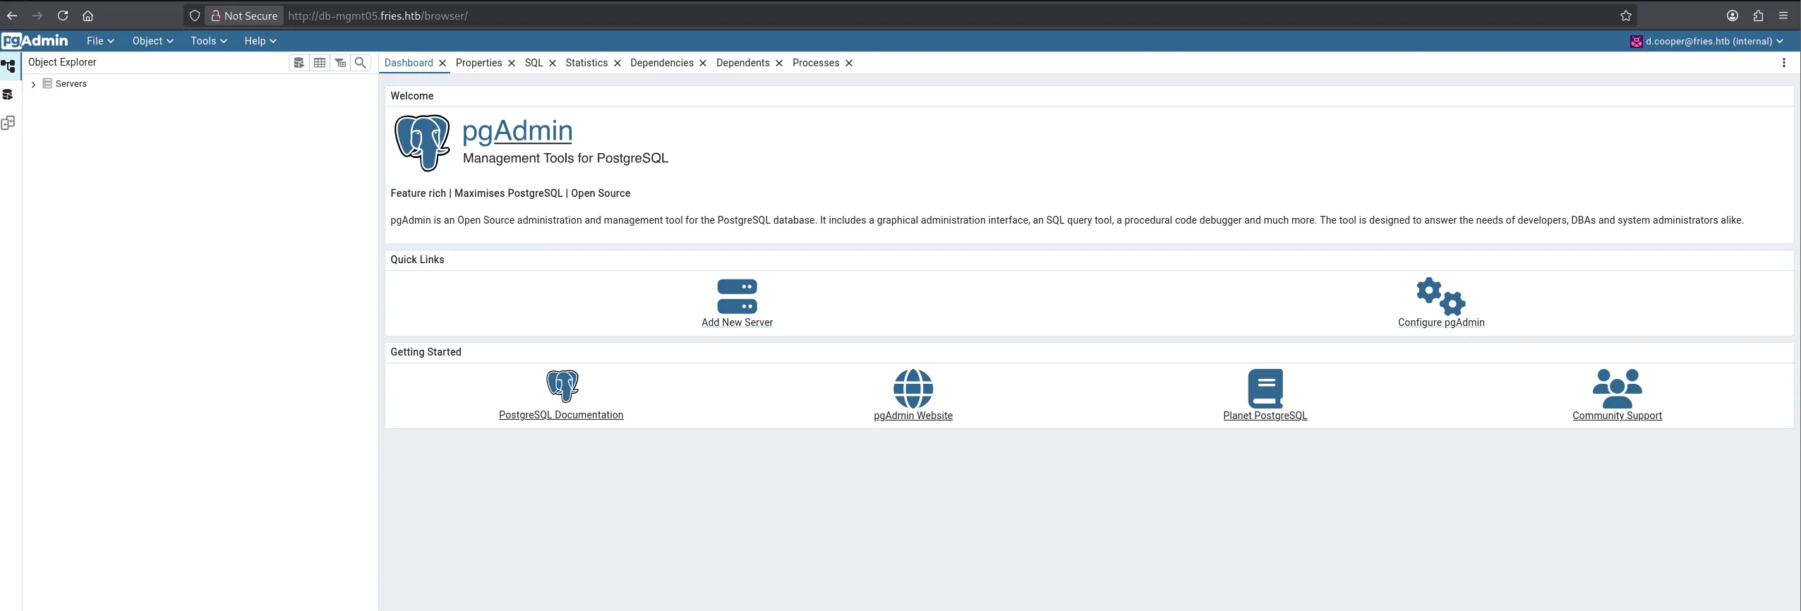Open the Tools dropdown menu
The width and height of the screenshot is (1801, 611).
tap(208, 41)
